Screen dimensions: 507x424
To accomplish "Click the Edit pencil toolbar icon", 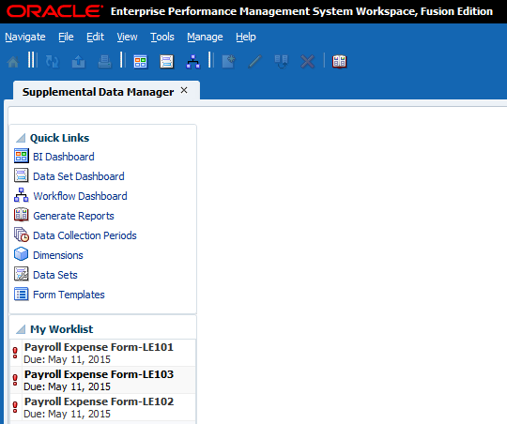I will point(254,61).
